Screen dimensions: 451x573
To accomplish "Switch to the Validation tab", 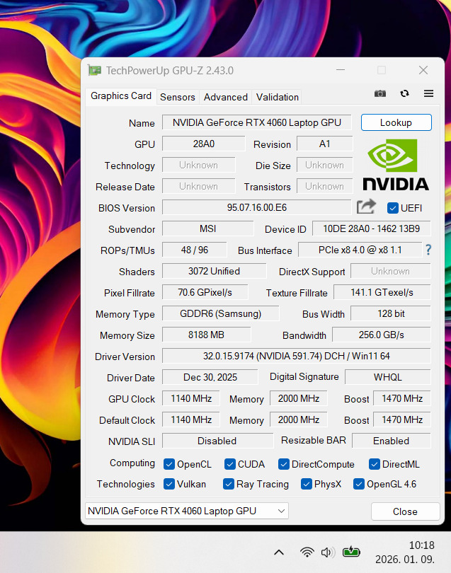I will pyautogui.click(x=278, y=97).
